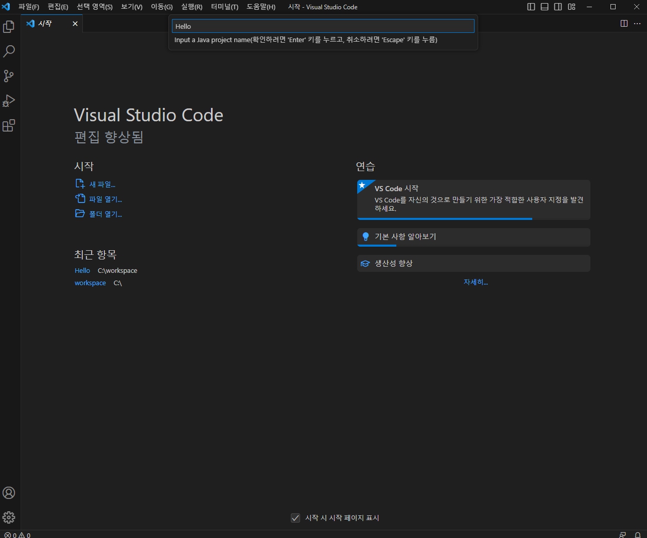The height and width of the screenshot is (538, 647).
Task: Click the 편집 향상됨 subtitle
Action: (109, 137)
